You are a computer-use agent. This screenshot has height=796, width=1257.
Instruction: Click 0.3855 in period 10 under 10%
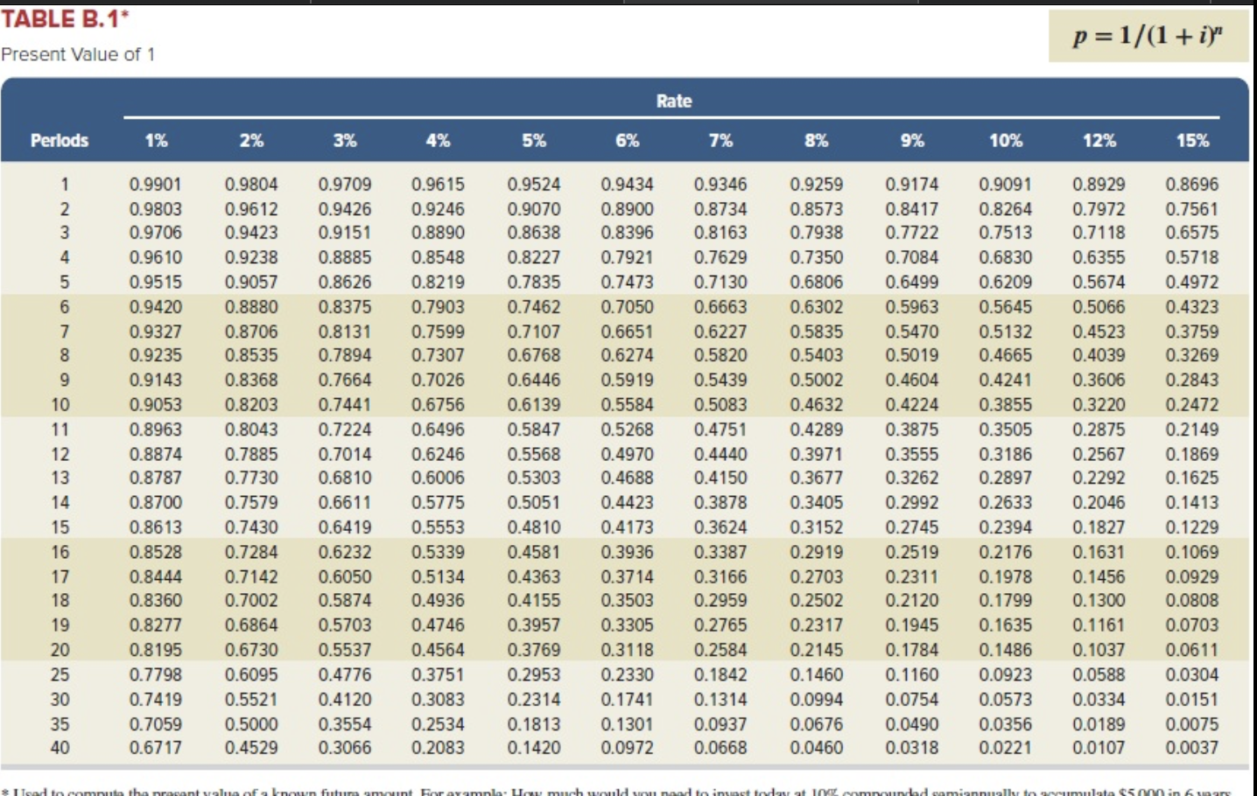(x=1005, y=405)
